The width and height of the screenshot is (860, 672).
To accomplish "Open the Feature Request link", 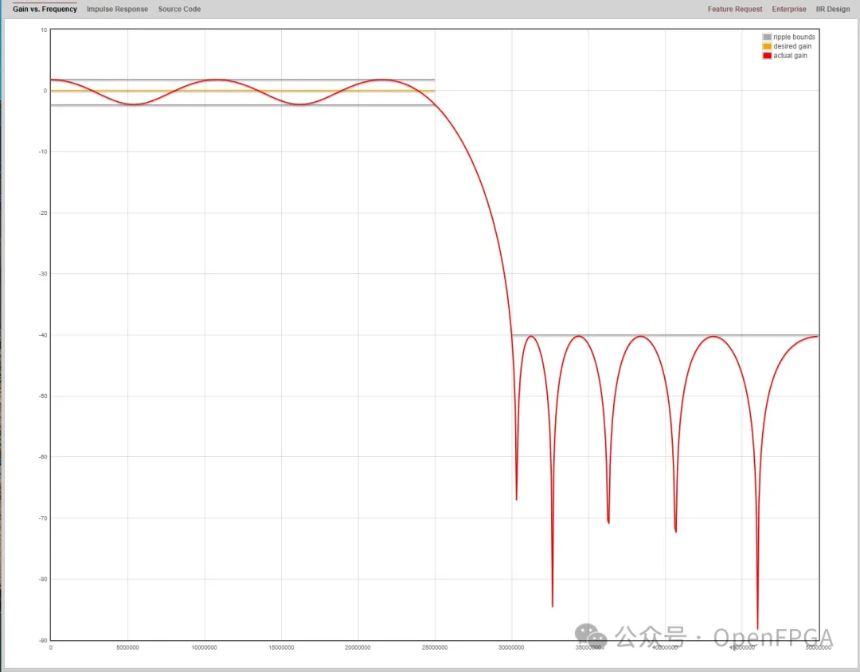I will pos(734,10).
